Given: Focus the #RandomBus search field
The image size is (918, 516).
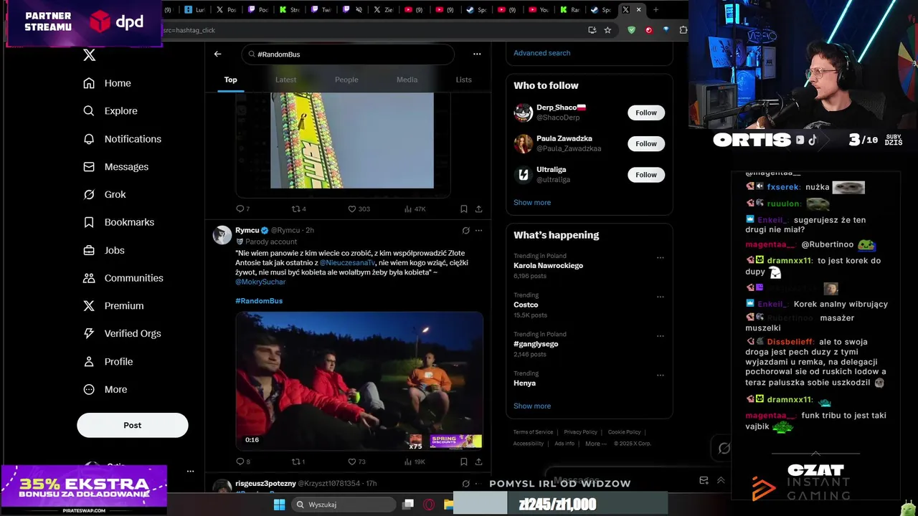Looking at the screenshot, I should click(348, 54).
